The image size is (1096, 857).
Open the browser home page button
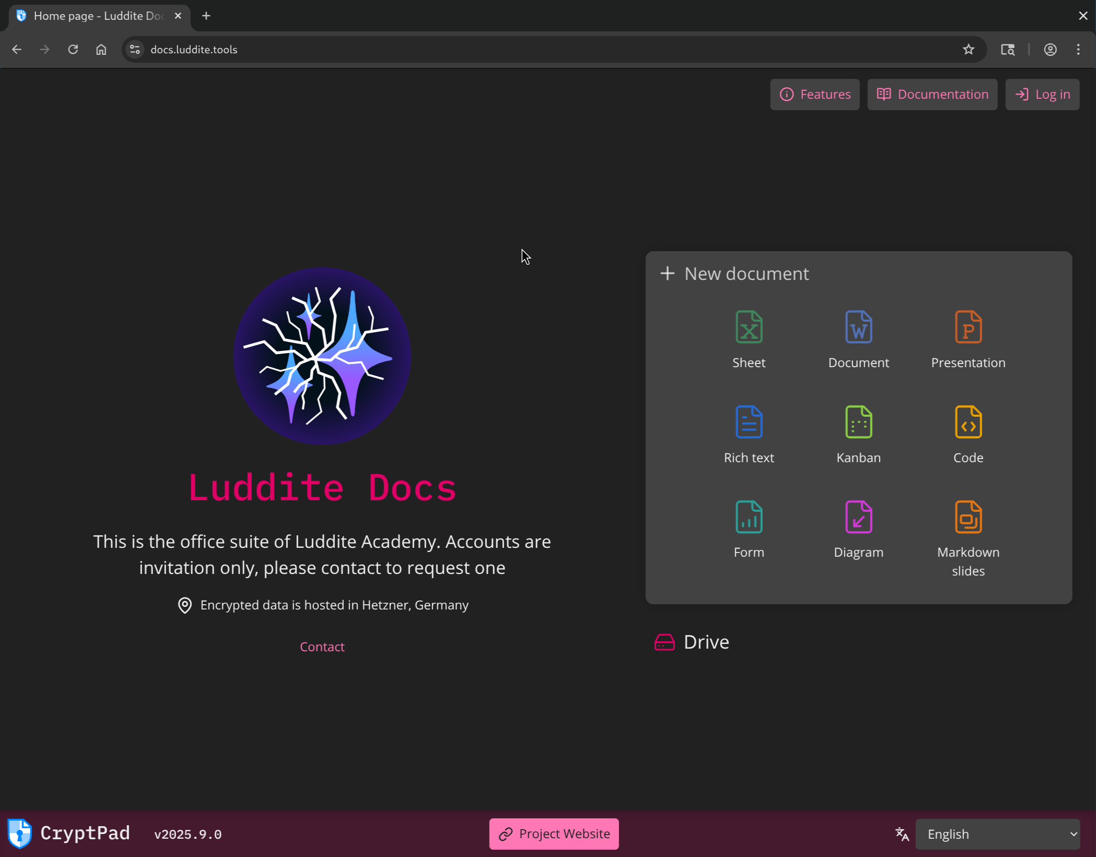(x=101, y=50)
